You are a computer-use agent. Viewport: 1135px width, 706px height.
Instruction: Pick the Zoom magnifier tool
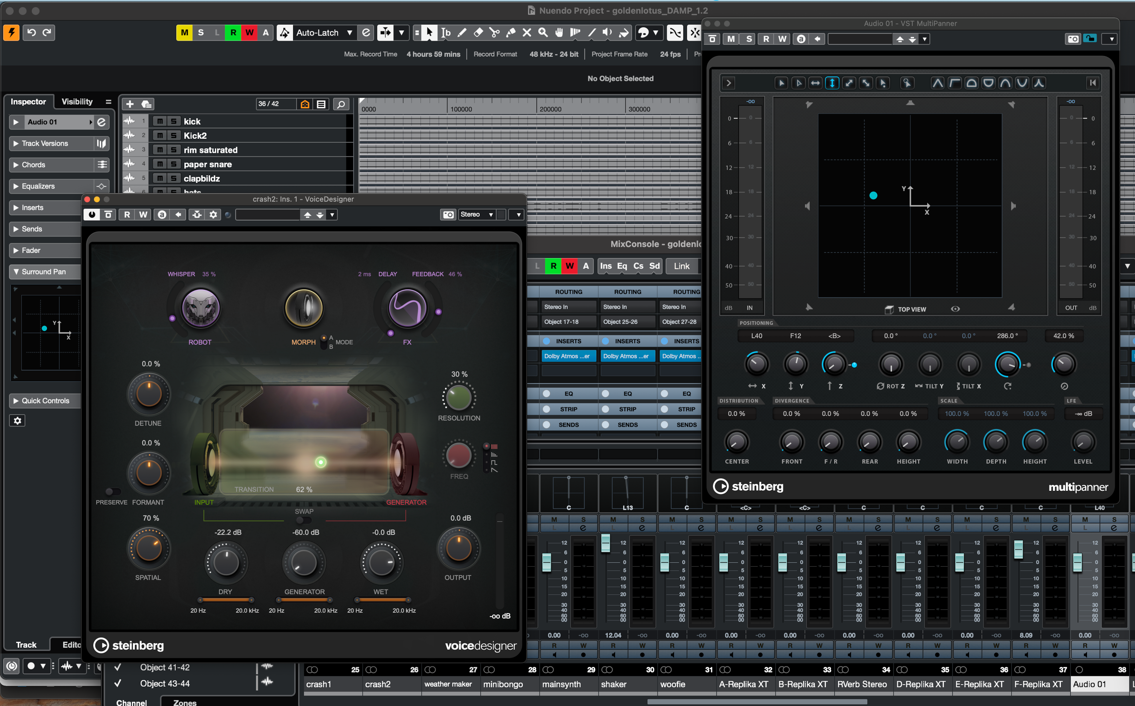(x=542, y=32)
